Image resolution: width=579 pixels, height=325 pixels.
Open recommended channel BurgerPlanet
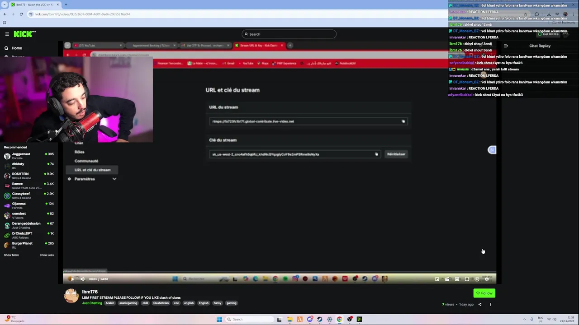tap(29, 245)
